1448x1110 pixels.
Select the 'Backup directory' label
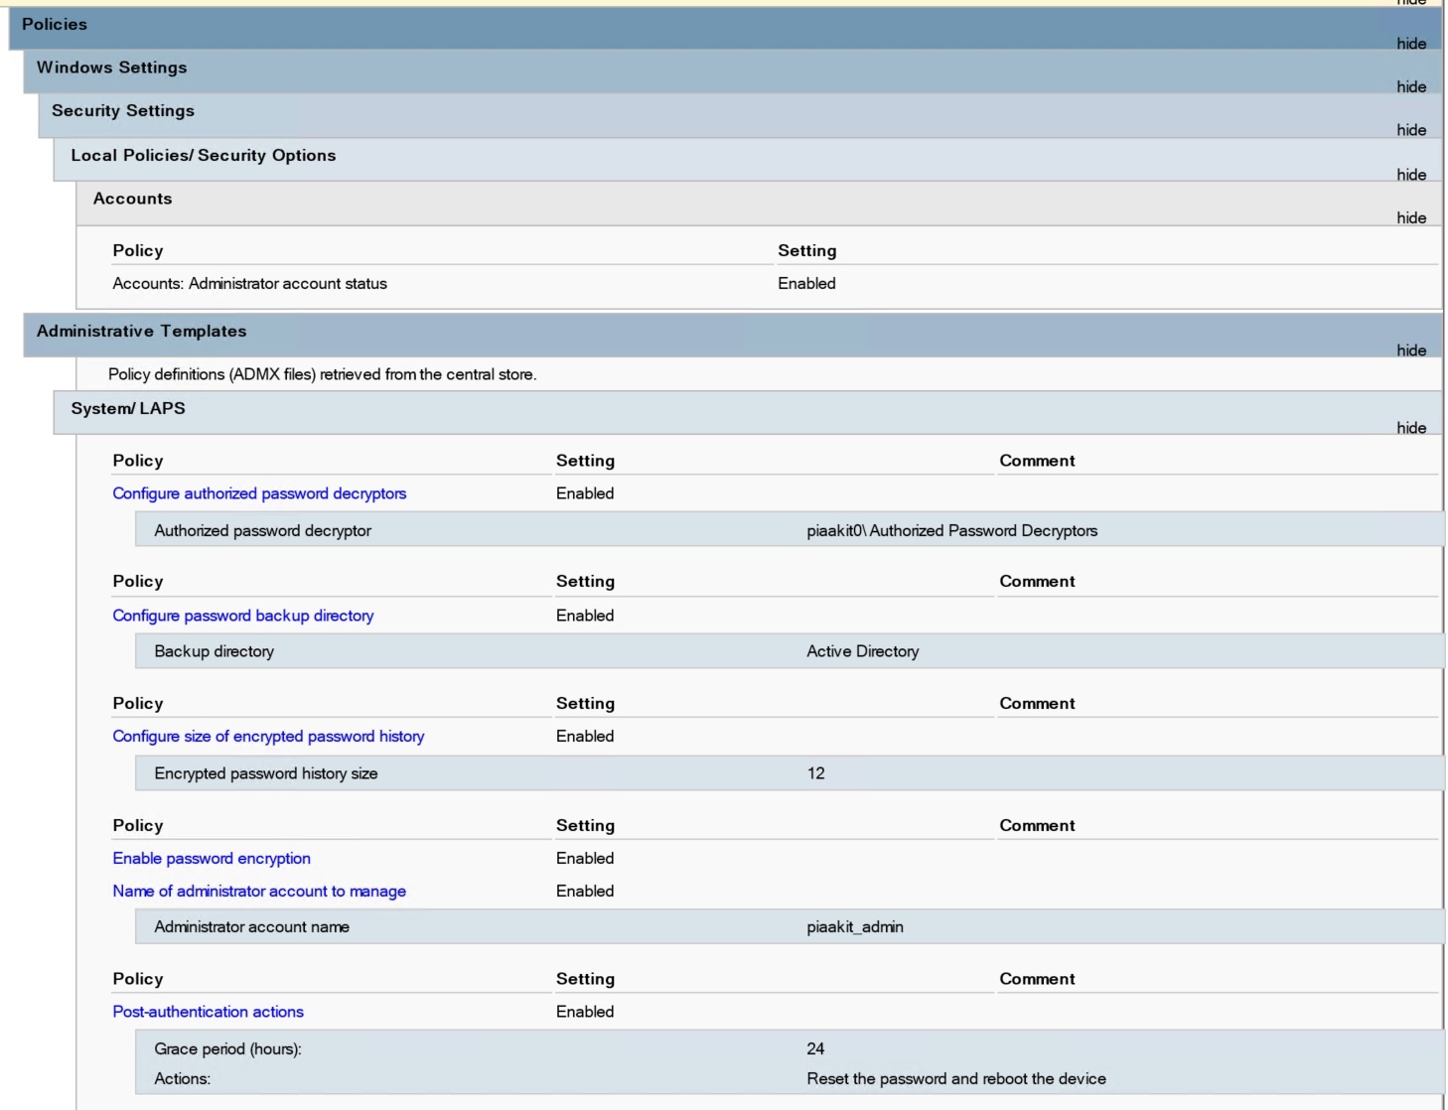click(x=214, y=651)
